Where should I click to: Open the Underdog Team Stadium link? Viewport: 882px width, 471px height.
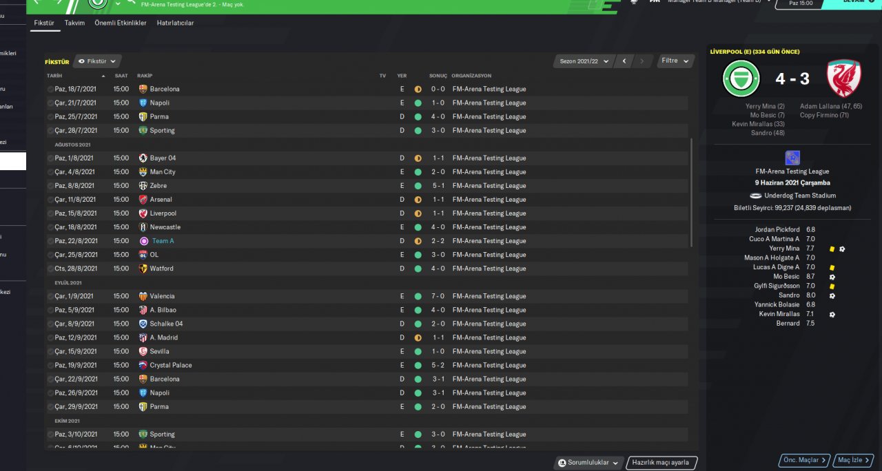pyautogui.click(x=800, y=196)
